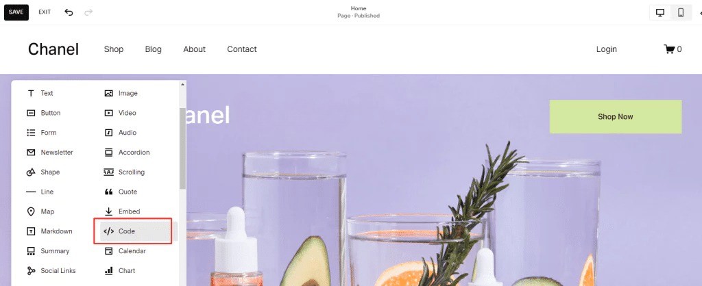Insert a Map block
Image resolution: width=702 pixels, height=286 pixels.
click(40, 211)
